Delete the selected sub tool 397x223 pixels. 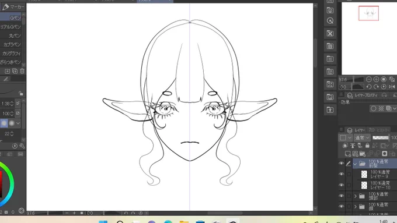point(22,71)
